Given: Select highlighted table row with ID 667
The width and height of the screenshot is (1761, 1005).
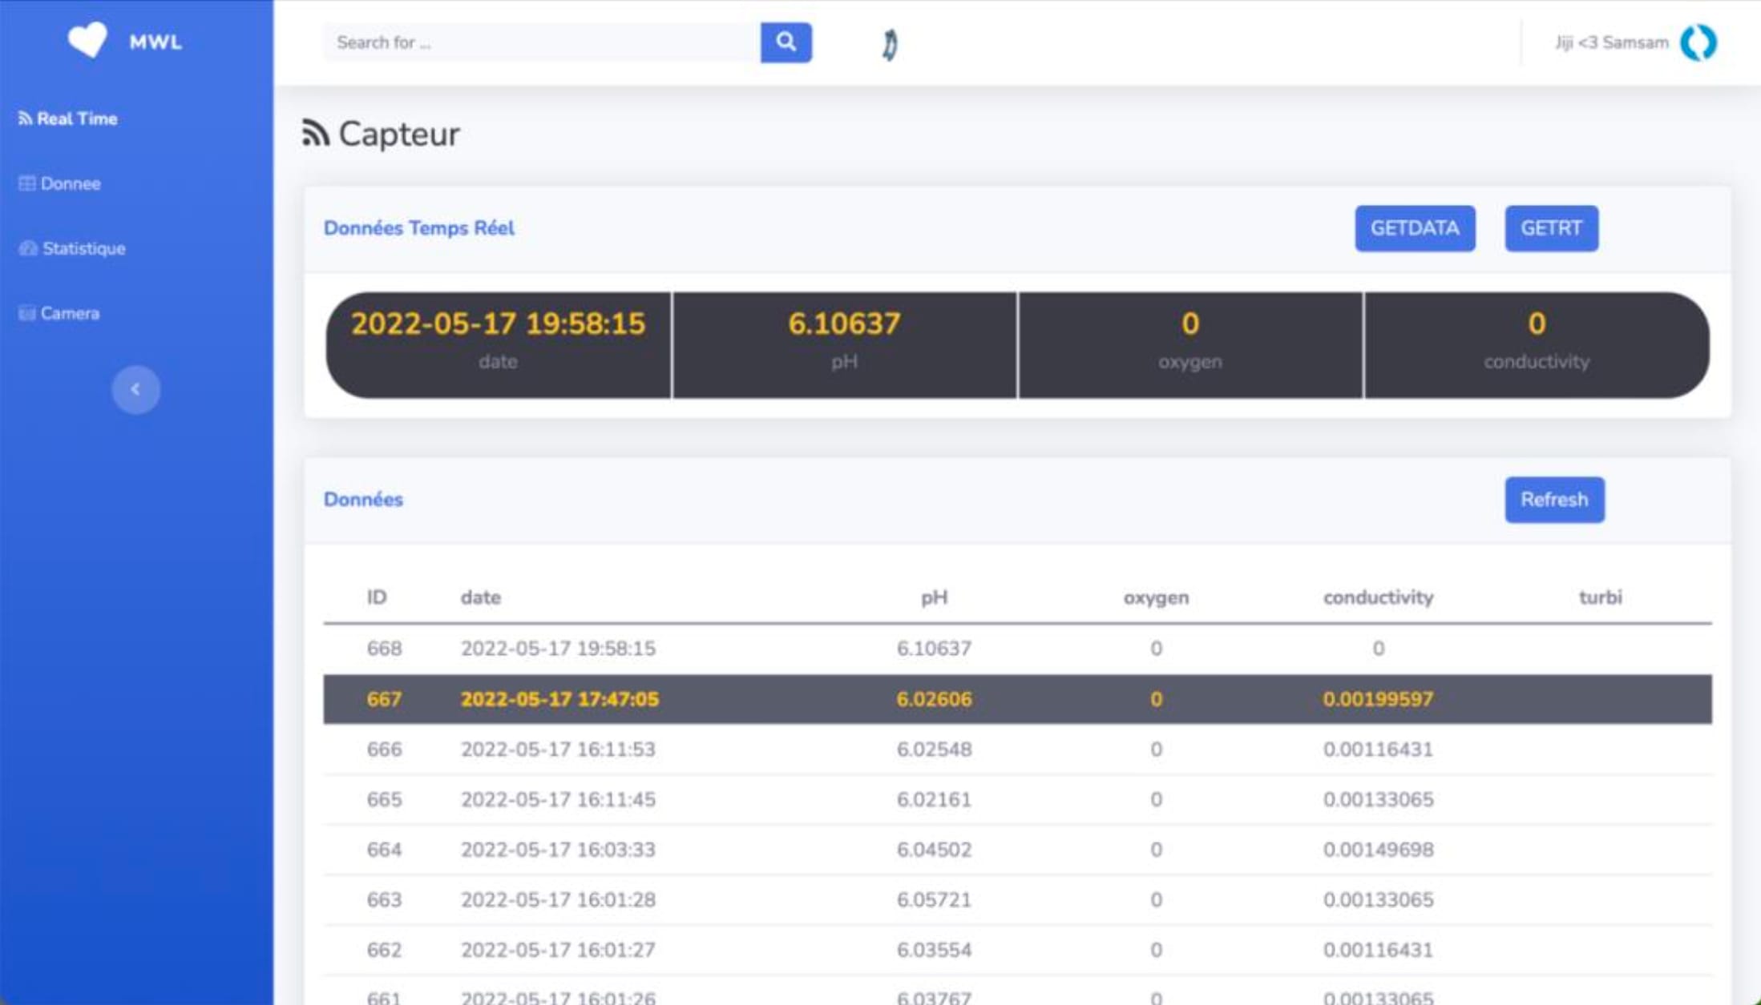Looking at the screenshot, I should [1016, 699].
